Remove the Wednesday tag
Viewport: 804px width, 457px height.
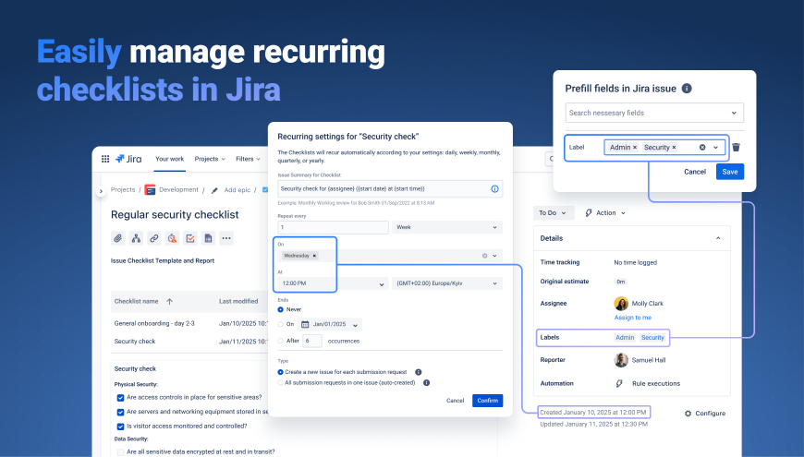tap(314, 256)
